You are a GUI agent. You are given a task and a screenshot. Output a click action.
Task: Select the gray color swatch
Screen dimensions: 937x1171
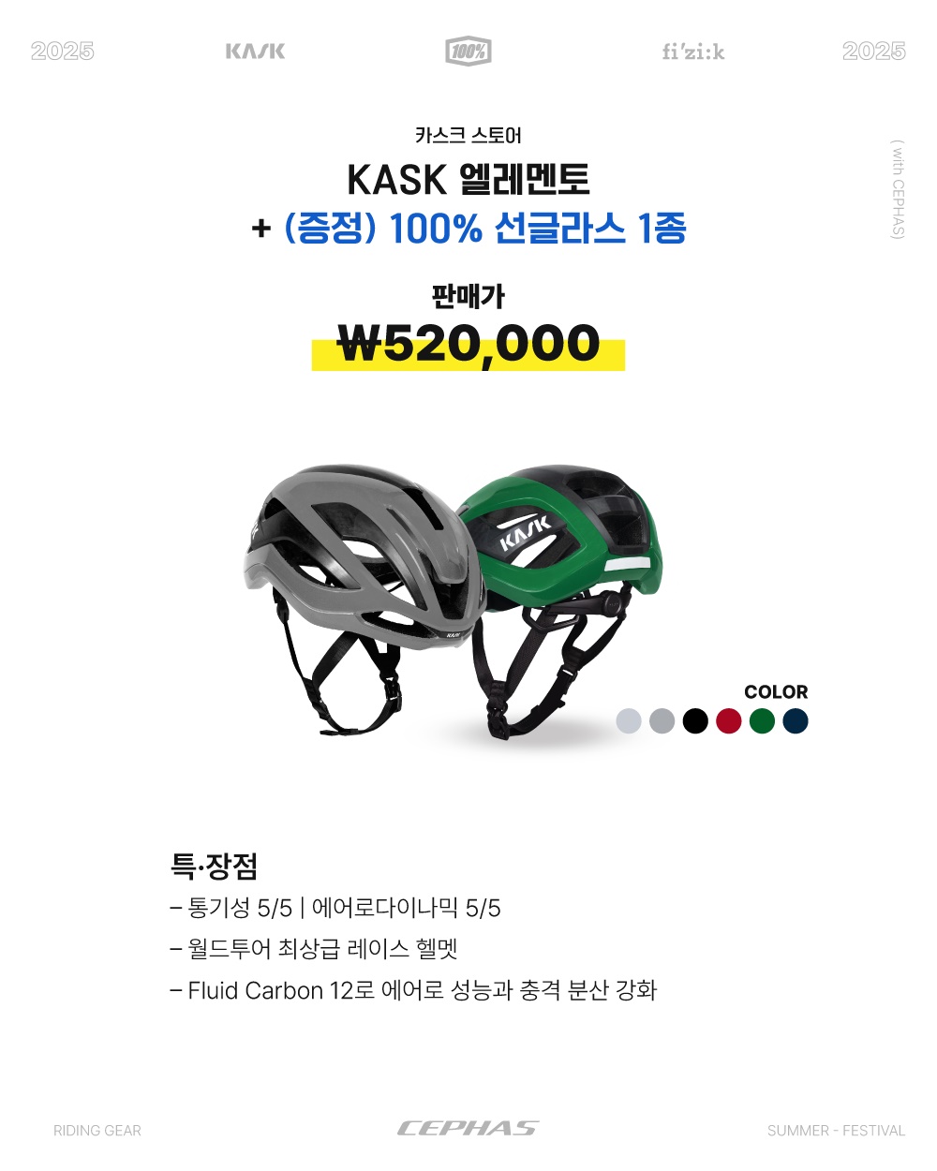(662, 720)
